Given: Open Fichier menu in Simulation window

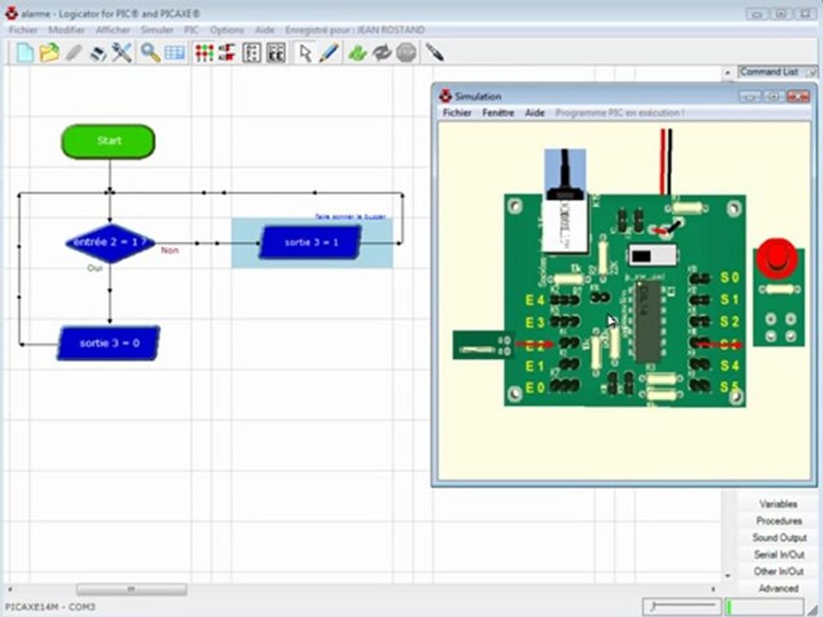Looking at the screenshot, I should pos(457,113).
